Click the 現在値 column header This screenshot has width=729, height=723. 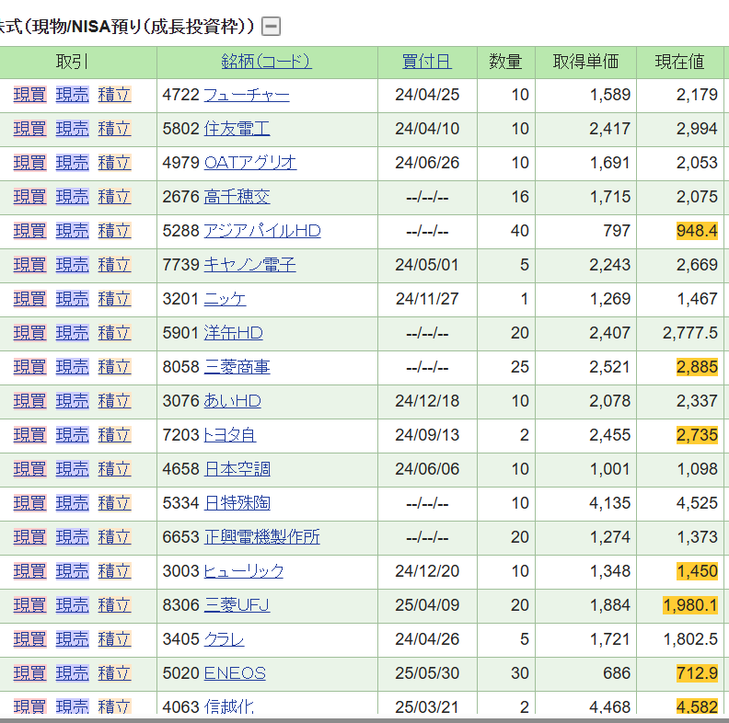pos(679,62)
